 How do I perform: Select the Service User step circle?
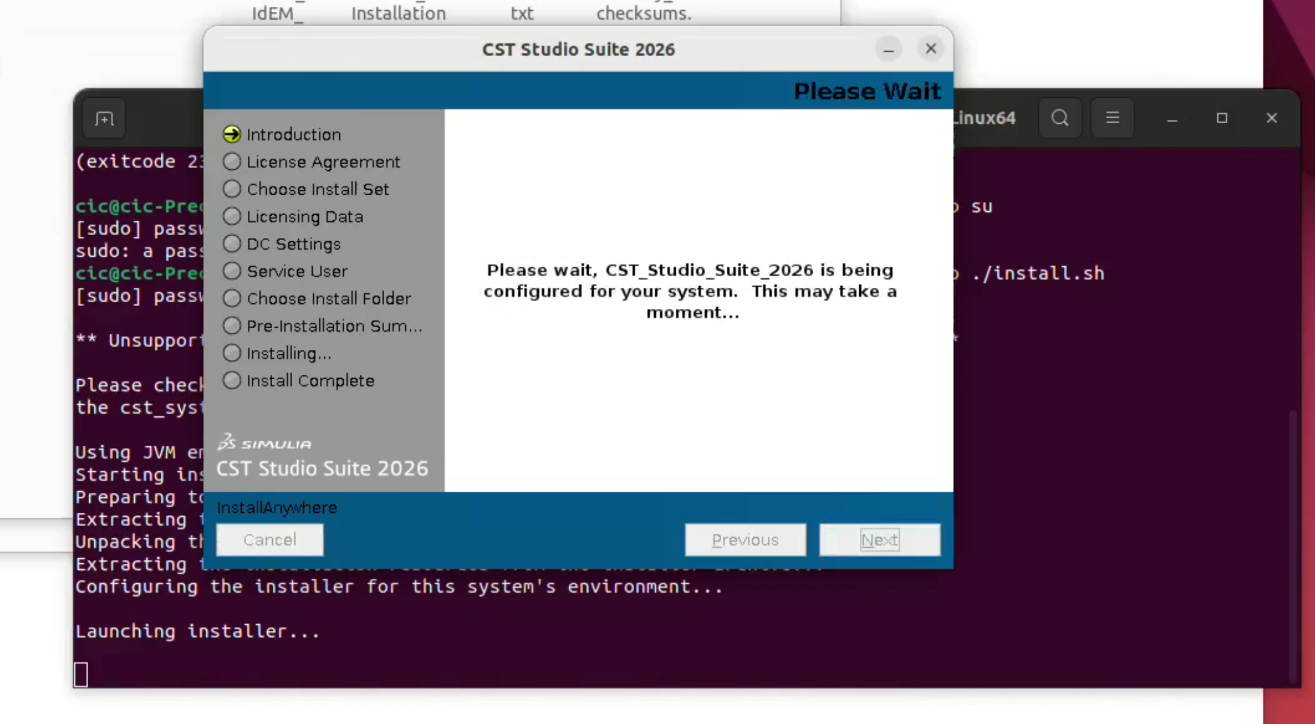232,271
